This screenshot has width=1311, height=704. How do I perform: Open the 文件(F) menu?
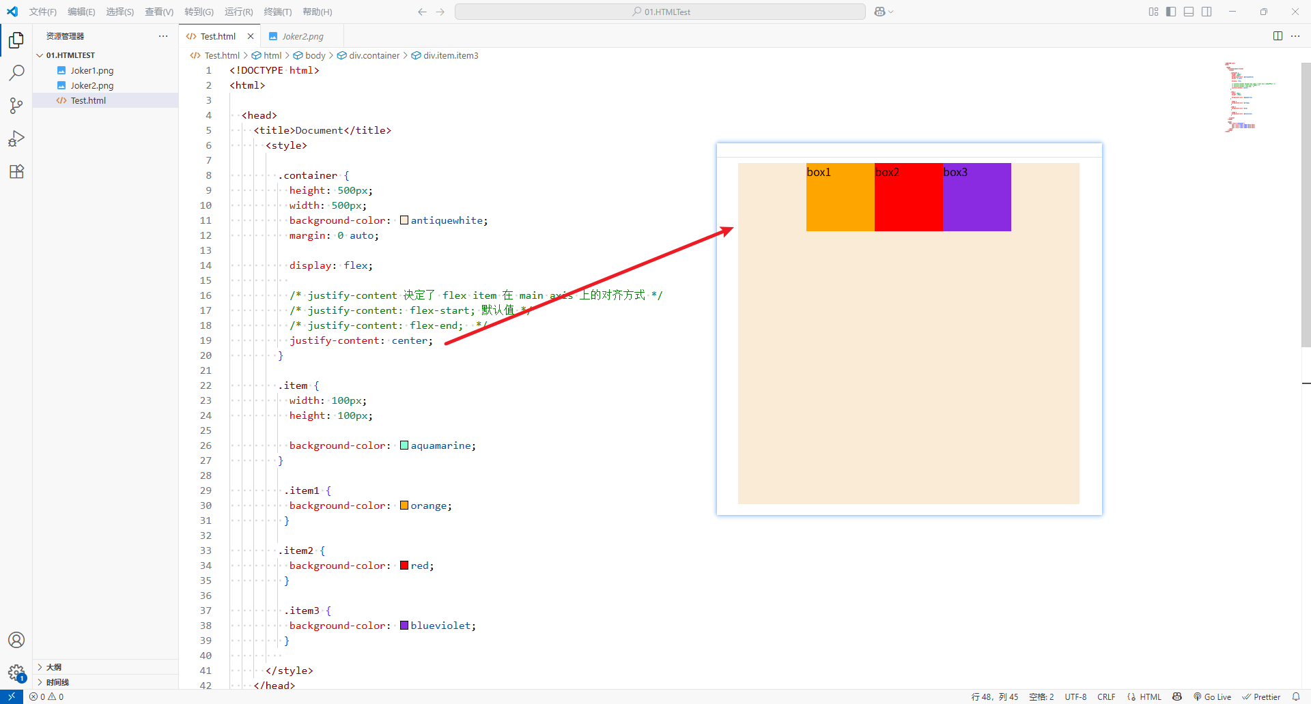pos(43,12)
